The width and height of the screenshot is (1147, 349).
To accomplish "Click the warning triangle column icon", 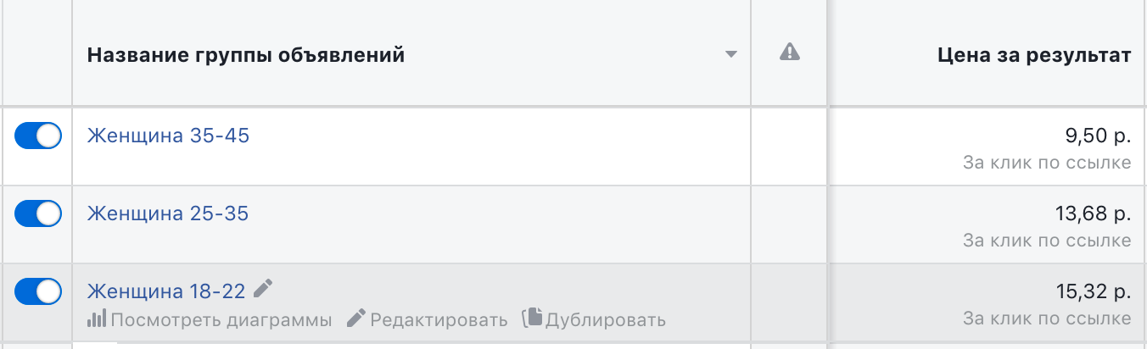I will click(x=789, y=53).
